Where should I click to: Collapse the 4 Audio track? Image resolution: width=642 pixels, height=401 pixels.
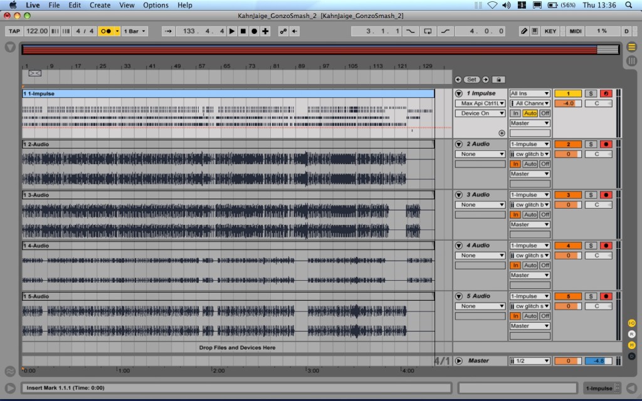pos(459,246)
